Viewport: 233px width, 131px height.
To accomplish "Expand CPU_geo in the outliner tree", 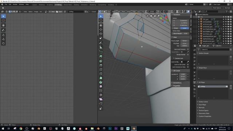I will tap(199, 19).
